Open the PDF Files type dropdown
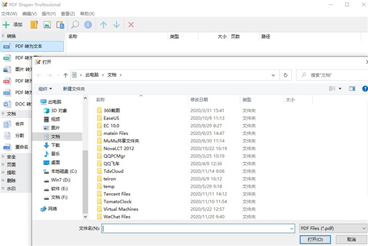Screen dimensions: 368x246 click(333, 228)
